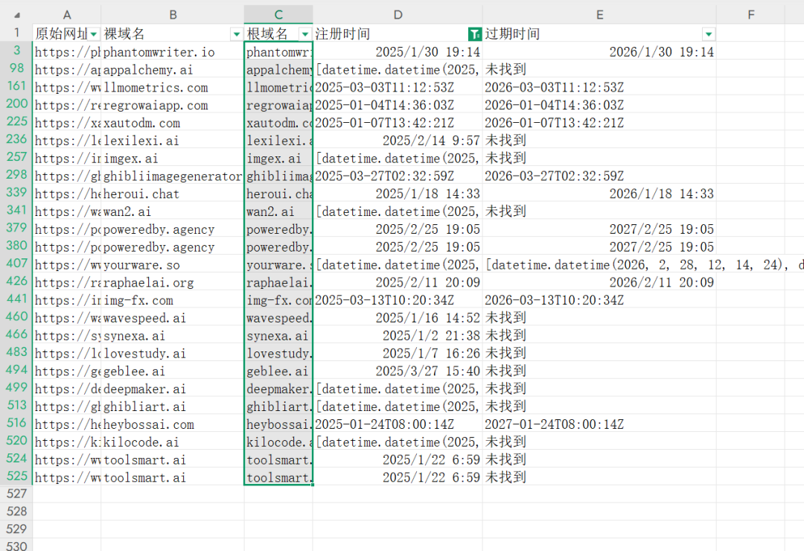Viewport: 804px width, 551px height.
Task: Click the 原始网址 header cell
Action: point(67,34)
